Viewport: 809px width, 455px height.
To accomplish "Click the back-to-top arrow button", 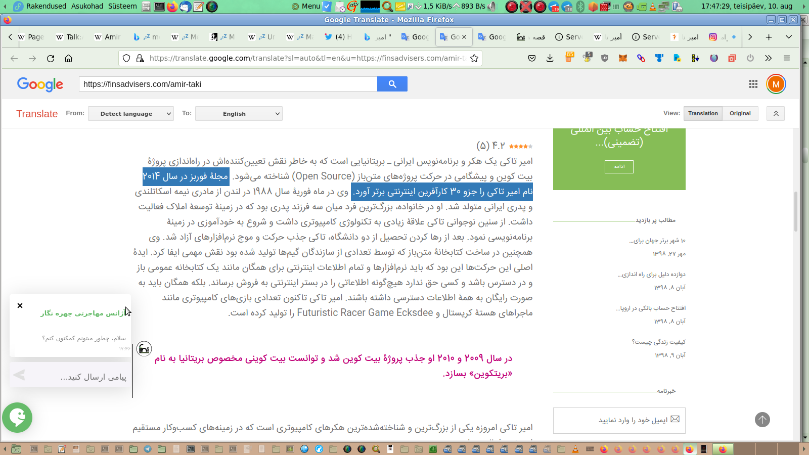I will [762, 419].
